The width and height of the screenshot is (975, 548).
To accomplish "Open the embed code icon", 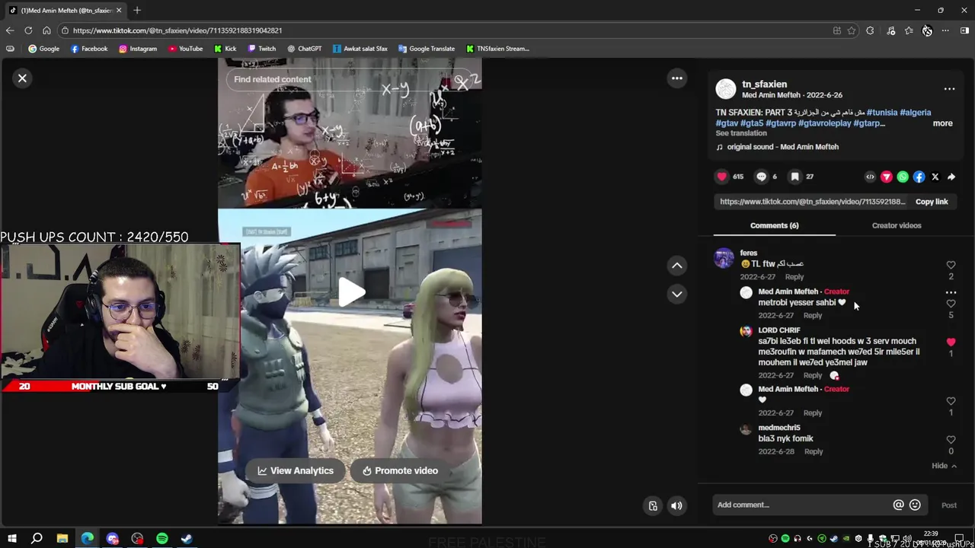I will pyautogui.click(x=870, y=177).
